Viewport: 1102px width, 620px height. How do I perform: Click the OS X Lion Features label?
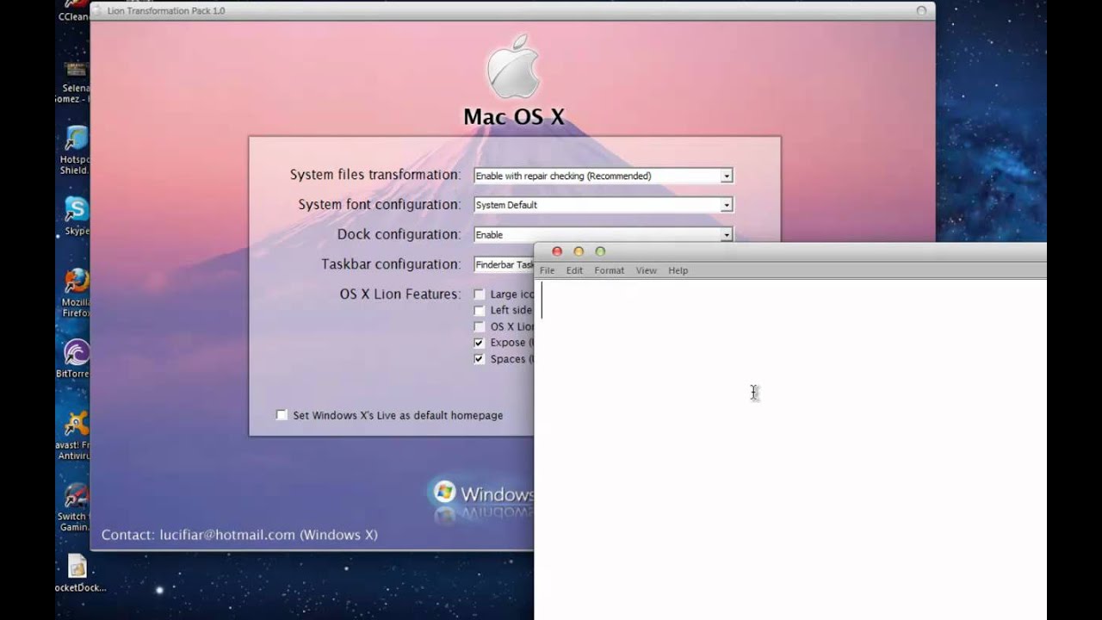(400, 294)
